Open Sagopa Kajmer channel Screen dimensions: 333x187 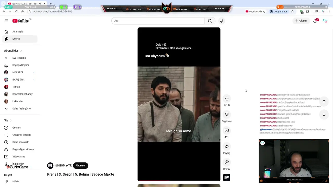pyautogui.click(x=20, y=65)
